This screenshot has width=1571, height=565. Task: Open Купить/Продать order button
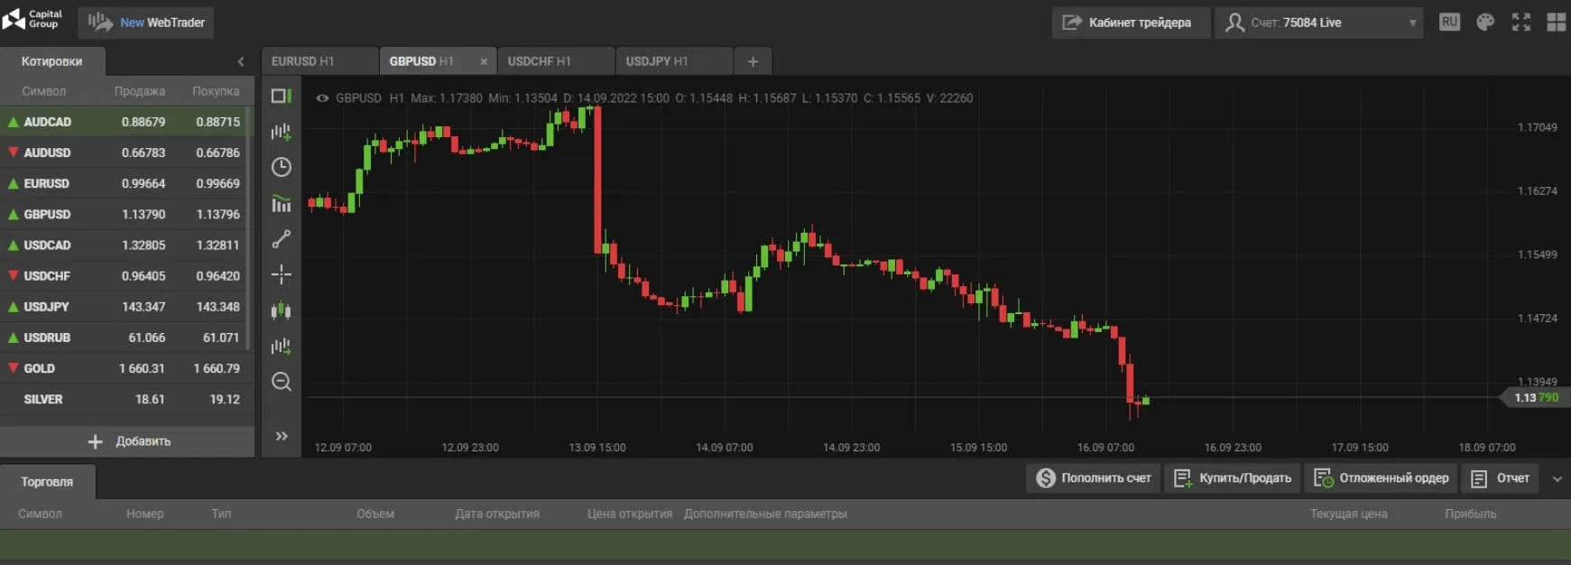coord(1233,478)
